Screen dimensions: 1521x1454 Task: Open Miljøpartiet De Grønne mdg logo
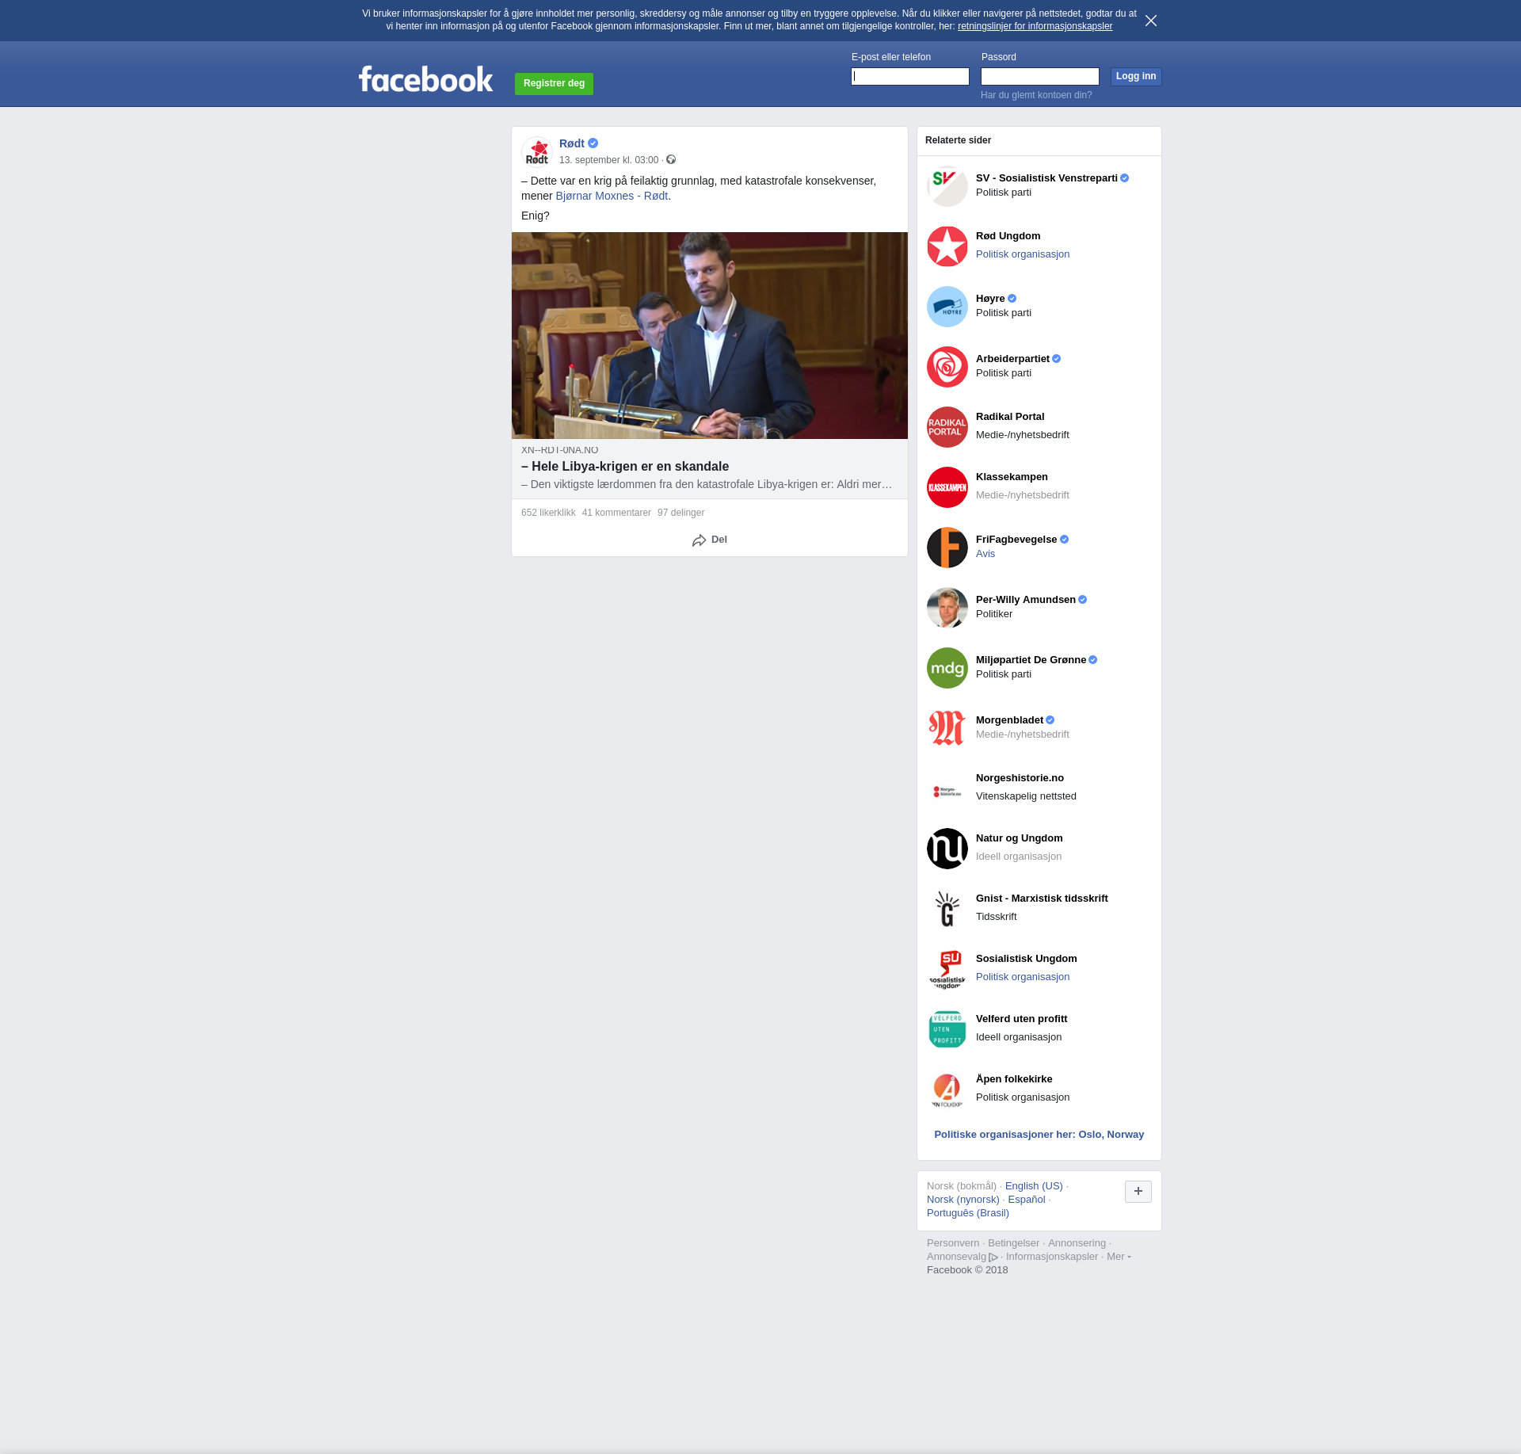click(x=947, y=668)
